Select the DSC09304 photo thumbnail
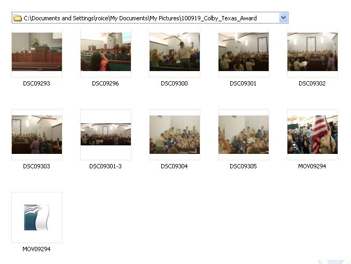 (x=175, y=135)
